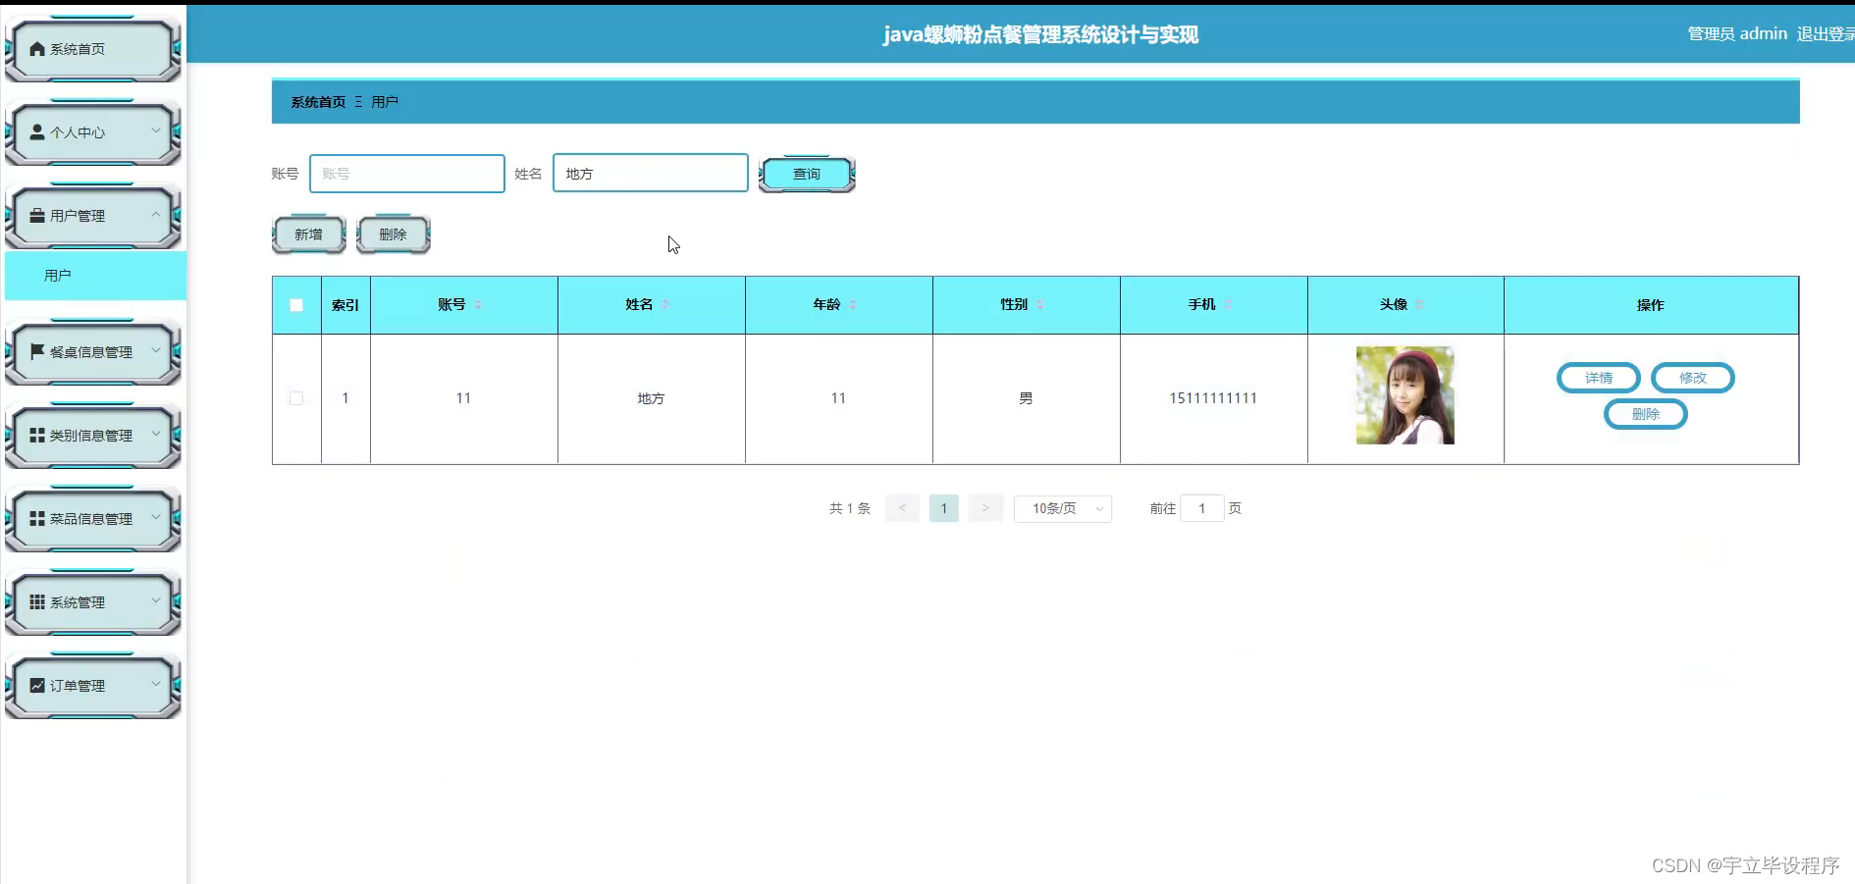Click the icon next to 菜品信息管理
Screen dimensions: 1855x884
point(36,518)
